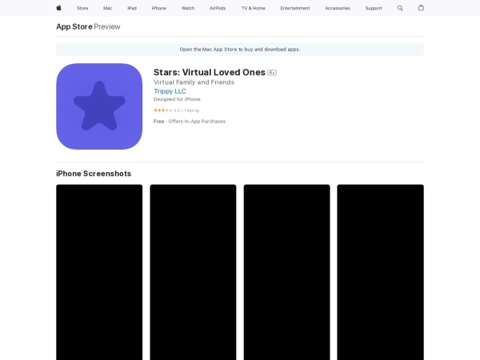
Task: Select AirPods in the navigation
Action: (x=218, y=8)
